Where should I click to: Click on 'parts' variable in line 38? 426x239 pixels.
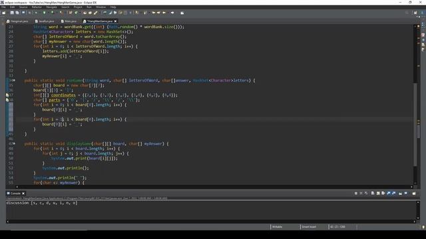[55, 100]
